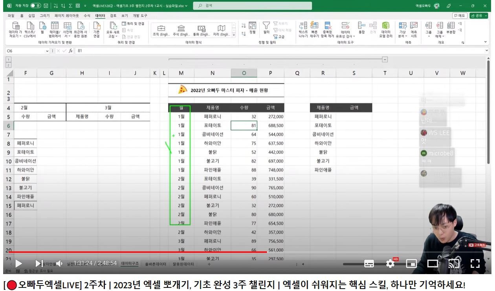Toggle video subtitles button
The image size is (495, 291).
coord(369,264)
